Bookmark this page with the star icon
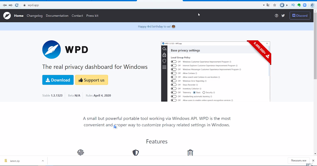The width and height of the screenshot is (317, 166). tap(275, 5)
